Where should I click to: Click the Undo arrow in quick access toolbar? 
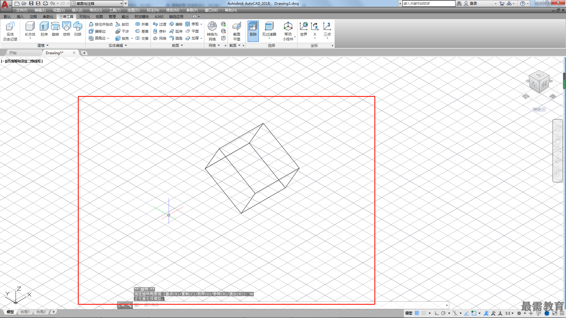52,4
